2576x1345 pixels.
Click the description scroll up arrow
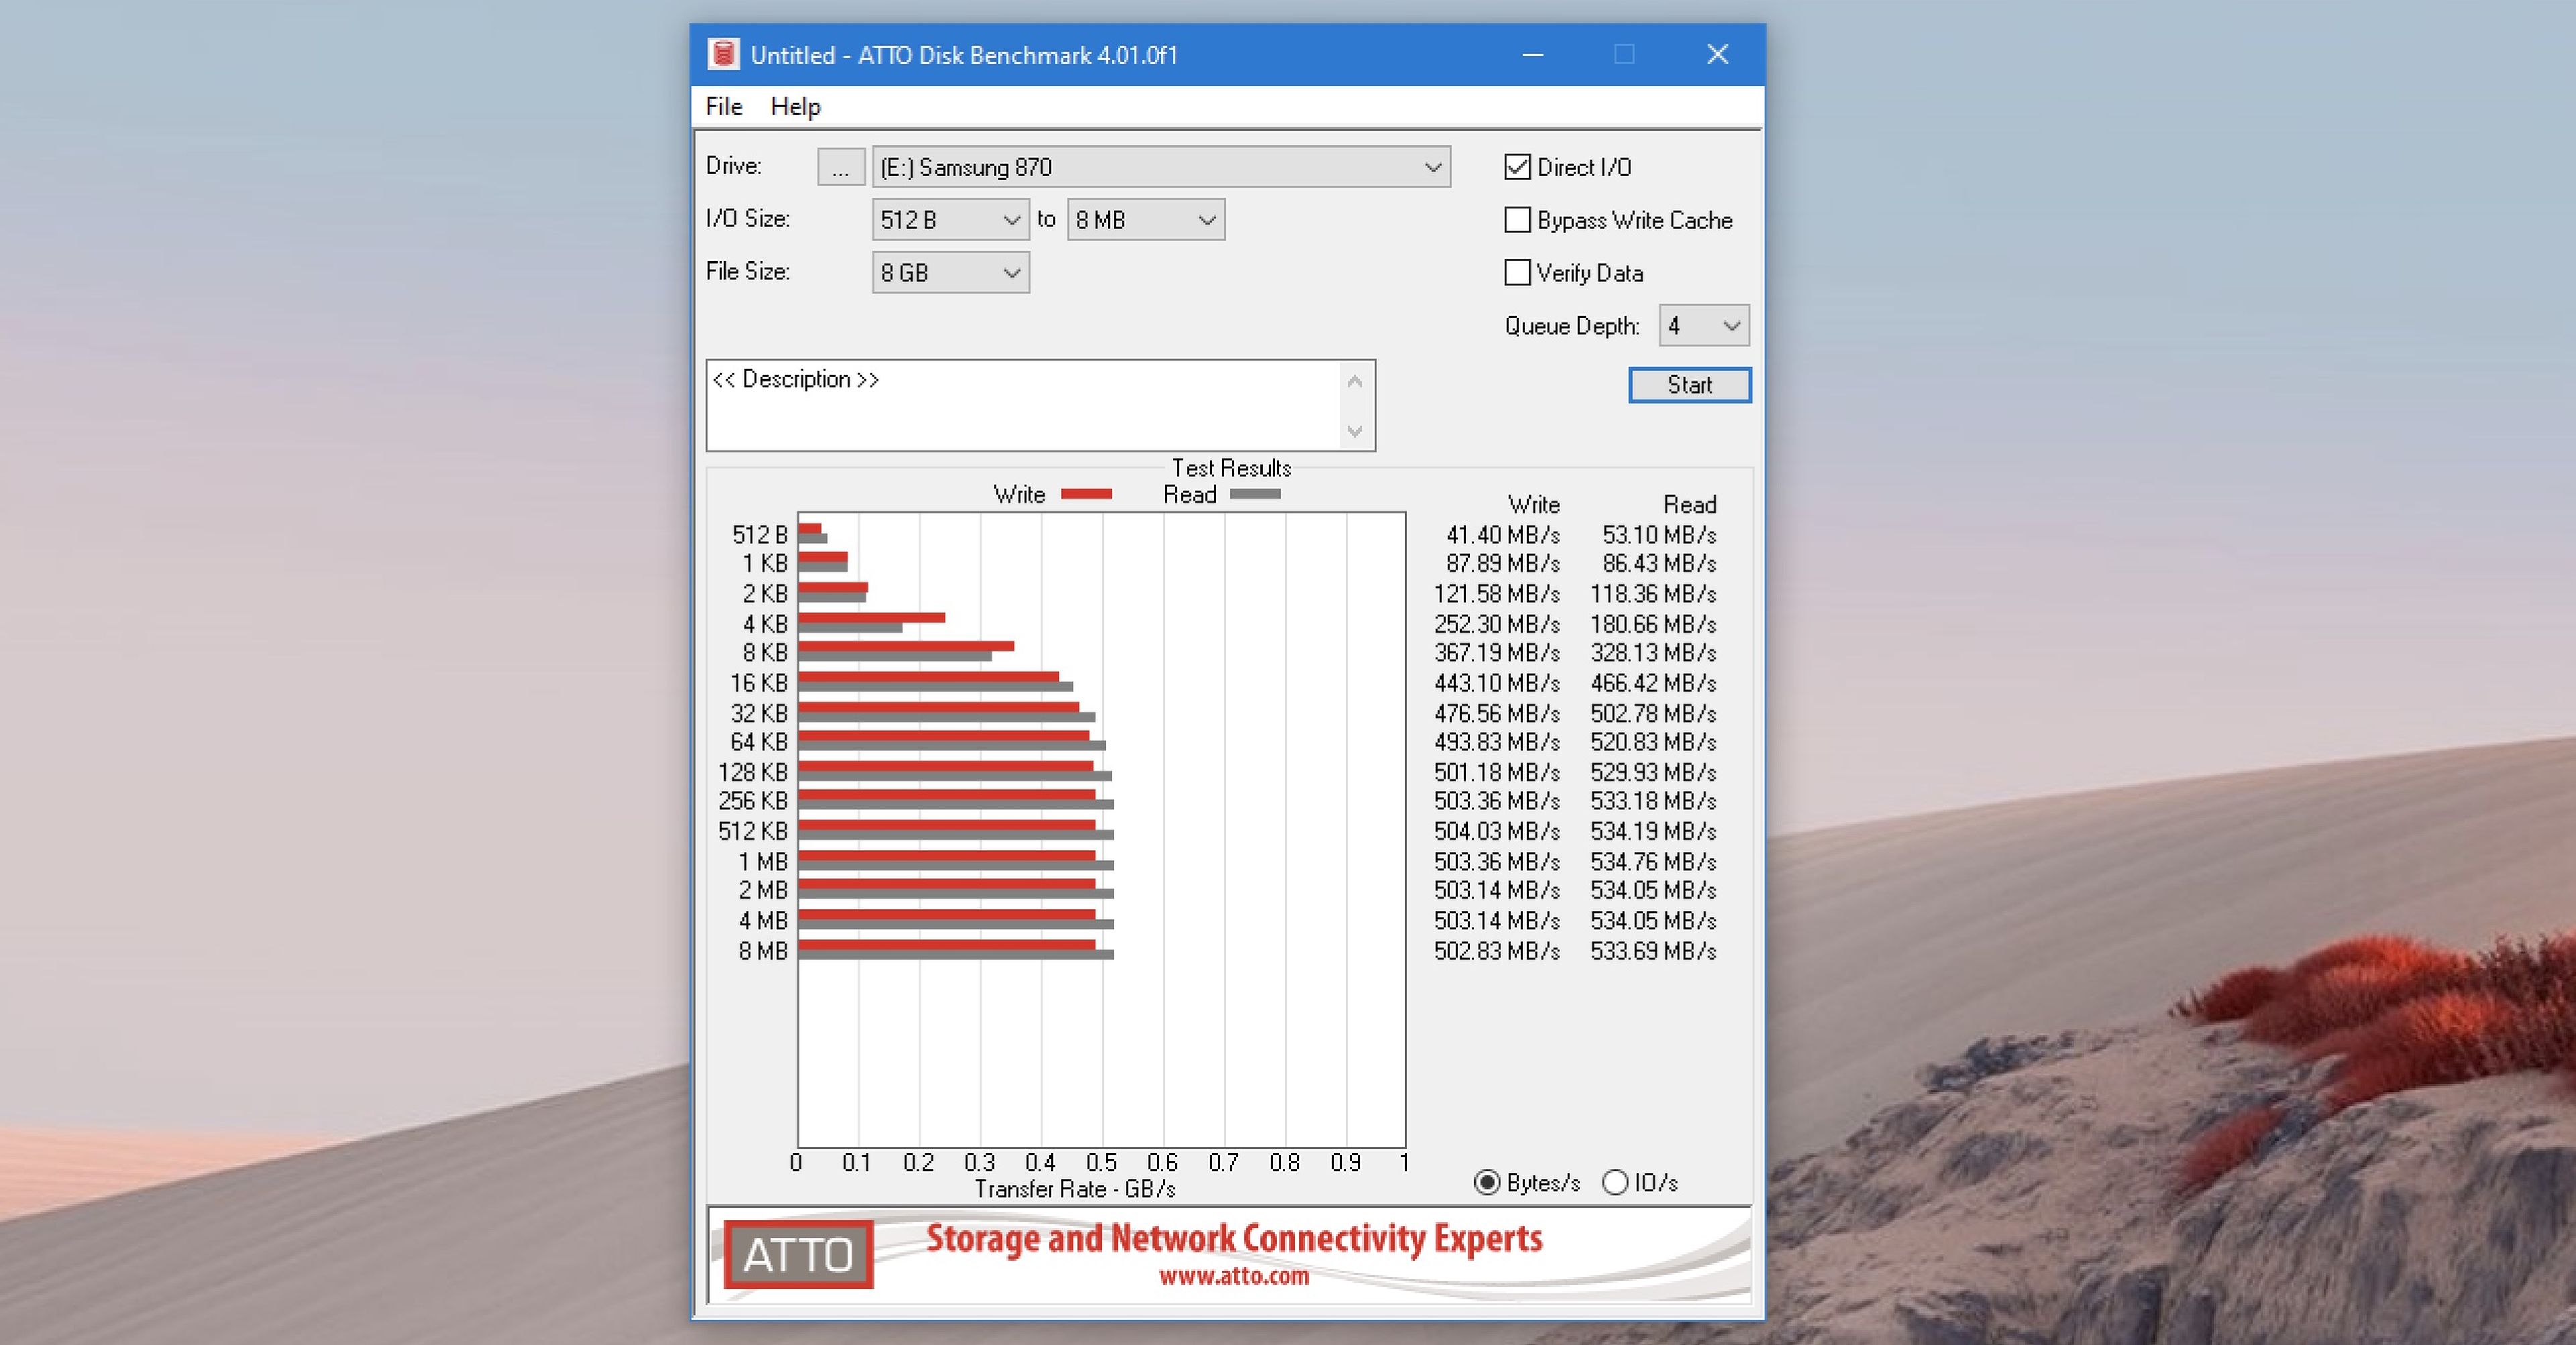point(1355,381)
